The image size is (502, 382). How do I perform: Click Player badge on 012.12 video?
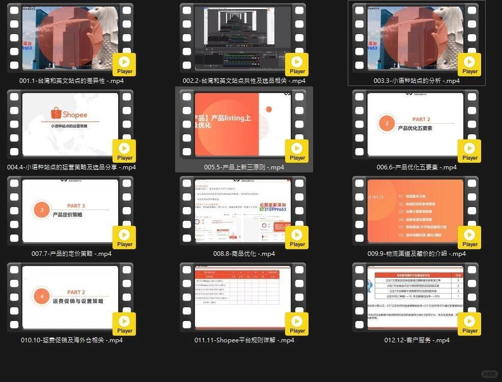(x=469, y=324)
